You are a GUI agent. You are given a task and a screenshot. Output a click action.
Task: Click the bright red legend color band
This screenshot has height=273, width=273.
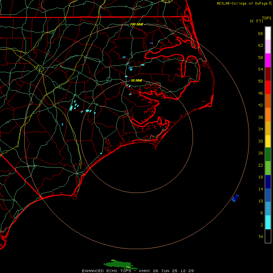point(268,87)
